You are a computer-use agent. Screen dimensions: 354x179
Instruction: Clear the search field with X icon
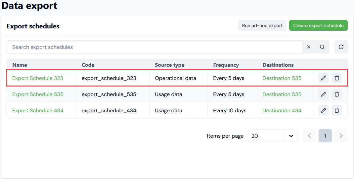(x=309, y=47)
